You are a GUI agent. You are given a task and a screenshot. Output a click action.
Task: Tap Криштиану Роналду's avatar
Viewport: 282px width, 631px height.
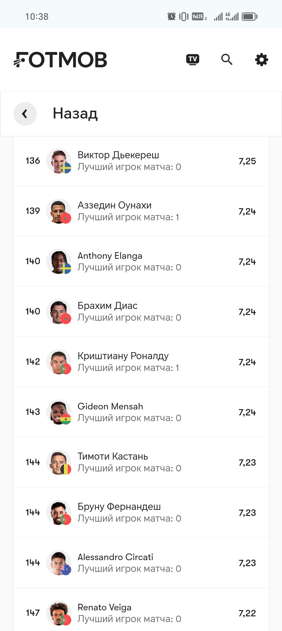59,362
